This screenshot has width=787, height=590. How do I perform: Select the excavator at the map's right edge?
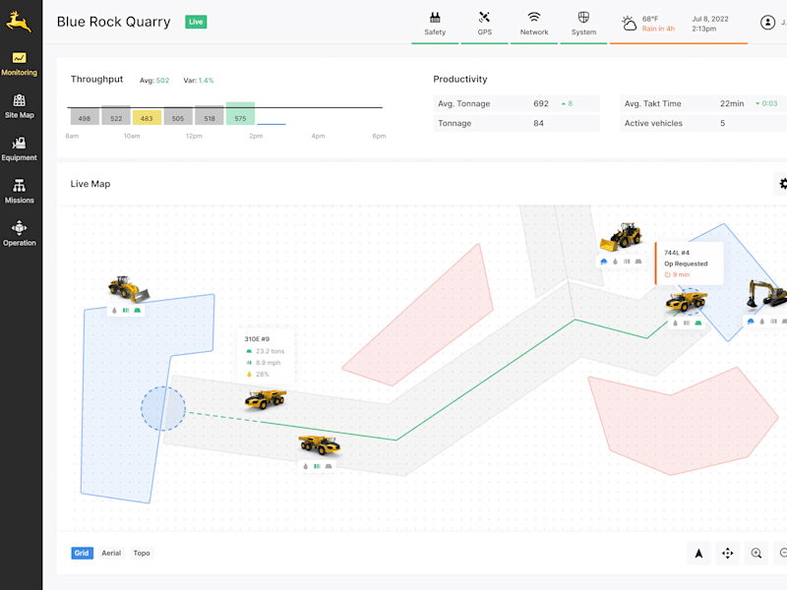[767, 294]
